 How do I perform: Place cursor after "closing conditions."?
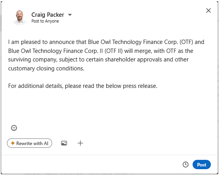(x=85, y=68)
